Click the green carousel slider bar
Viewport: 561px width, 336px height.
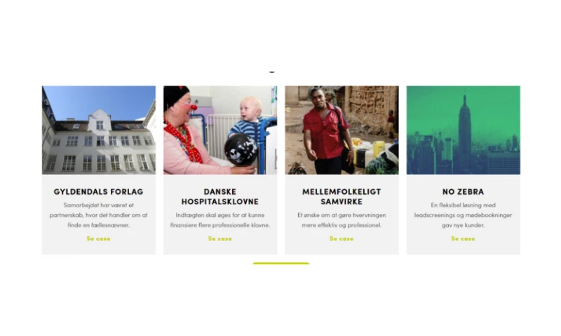click(281, 263)
